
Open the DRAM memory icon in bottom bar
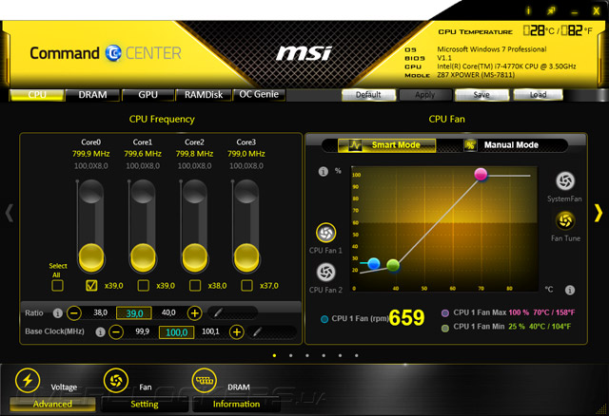pos(205,380)
